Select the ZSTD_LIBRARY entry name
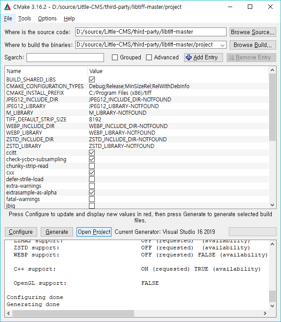This screenshot has width=281, height=322. [x=24, y=146]
